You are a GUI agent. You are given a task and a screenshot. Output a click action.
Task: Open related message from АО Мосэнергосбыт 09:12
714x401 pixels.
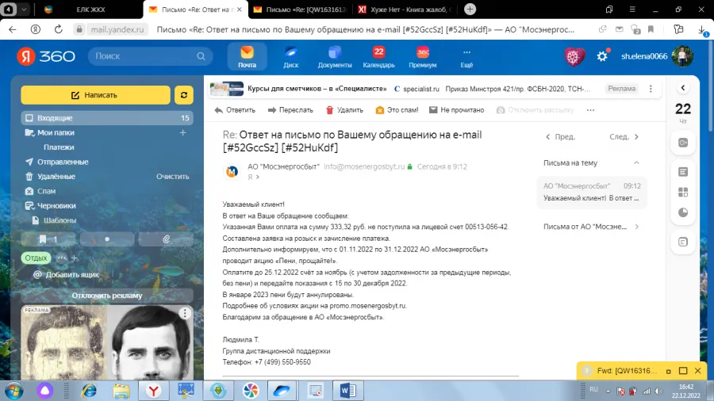[x=592, y=192]
